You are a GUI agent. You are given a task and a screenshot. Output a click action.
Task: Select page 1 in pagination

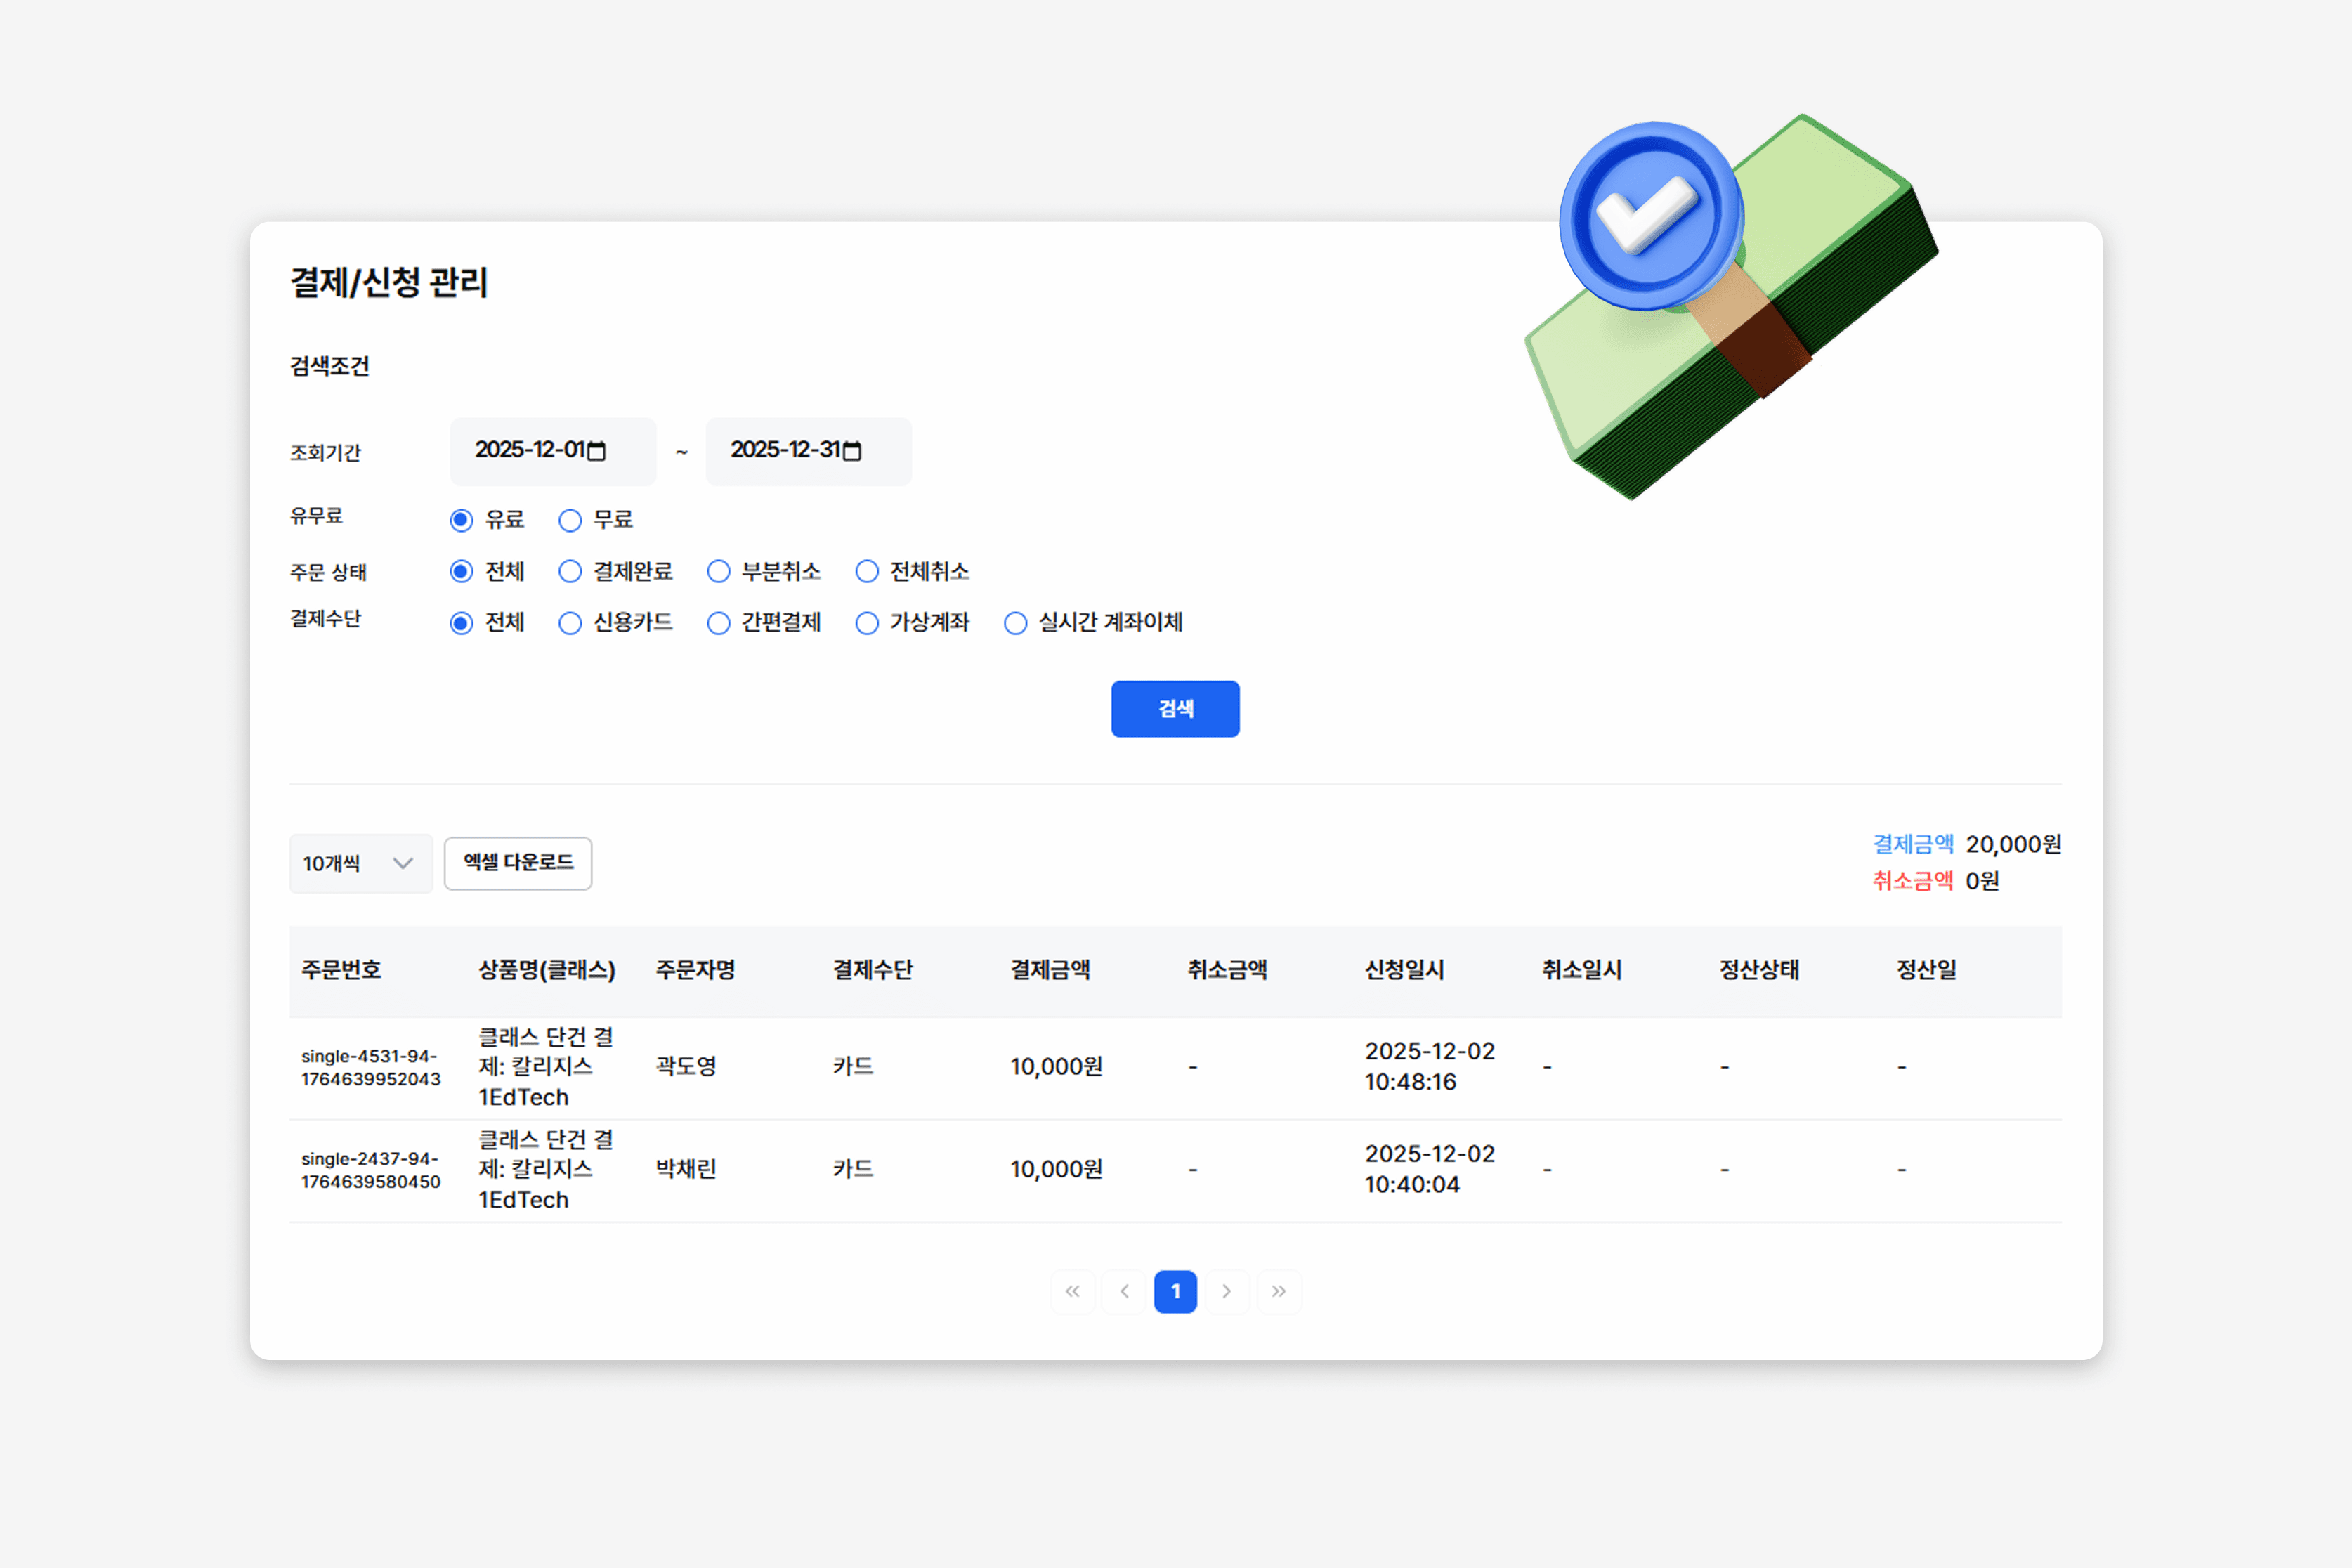[x=1175, y=1291]
